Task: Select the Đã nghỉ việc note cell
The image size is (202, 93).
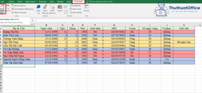Action: [184, 42]
